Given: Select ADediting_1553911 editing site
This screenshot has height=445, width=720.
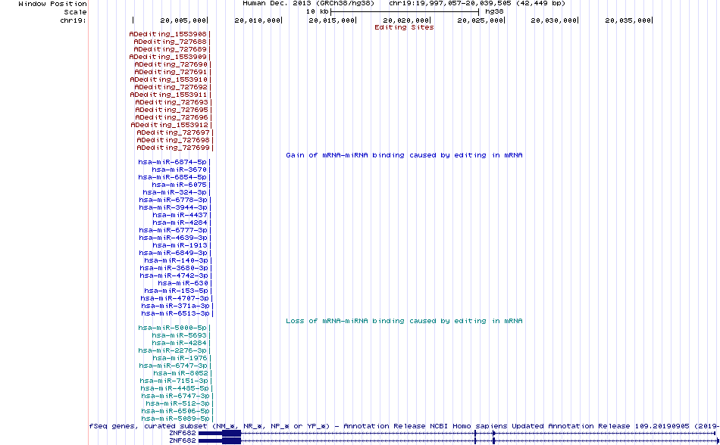Looking at the screenshot, I should (168, 95).
